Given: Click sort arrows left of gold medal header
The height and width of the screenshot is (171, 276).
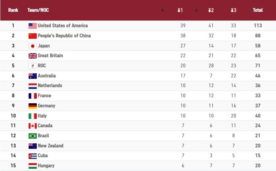Looking at the screenshot, I should tap(162, 10).
